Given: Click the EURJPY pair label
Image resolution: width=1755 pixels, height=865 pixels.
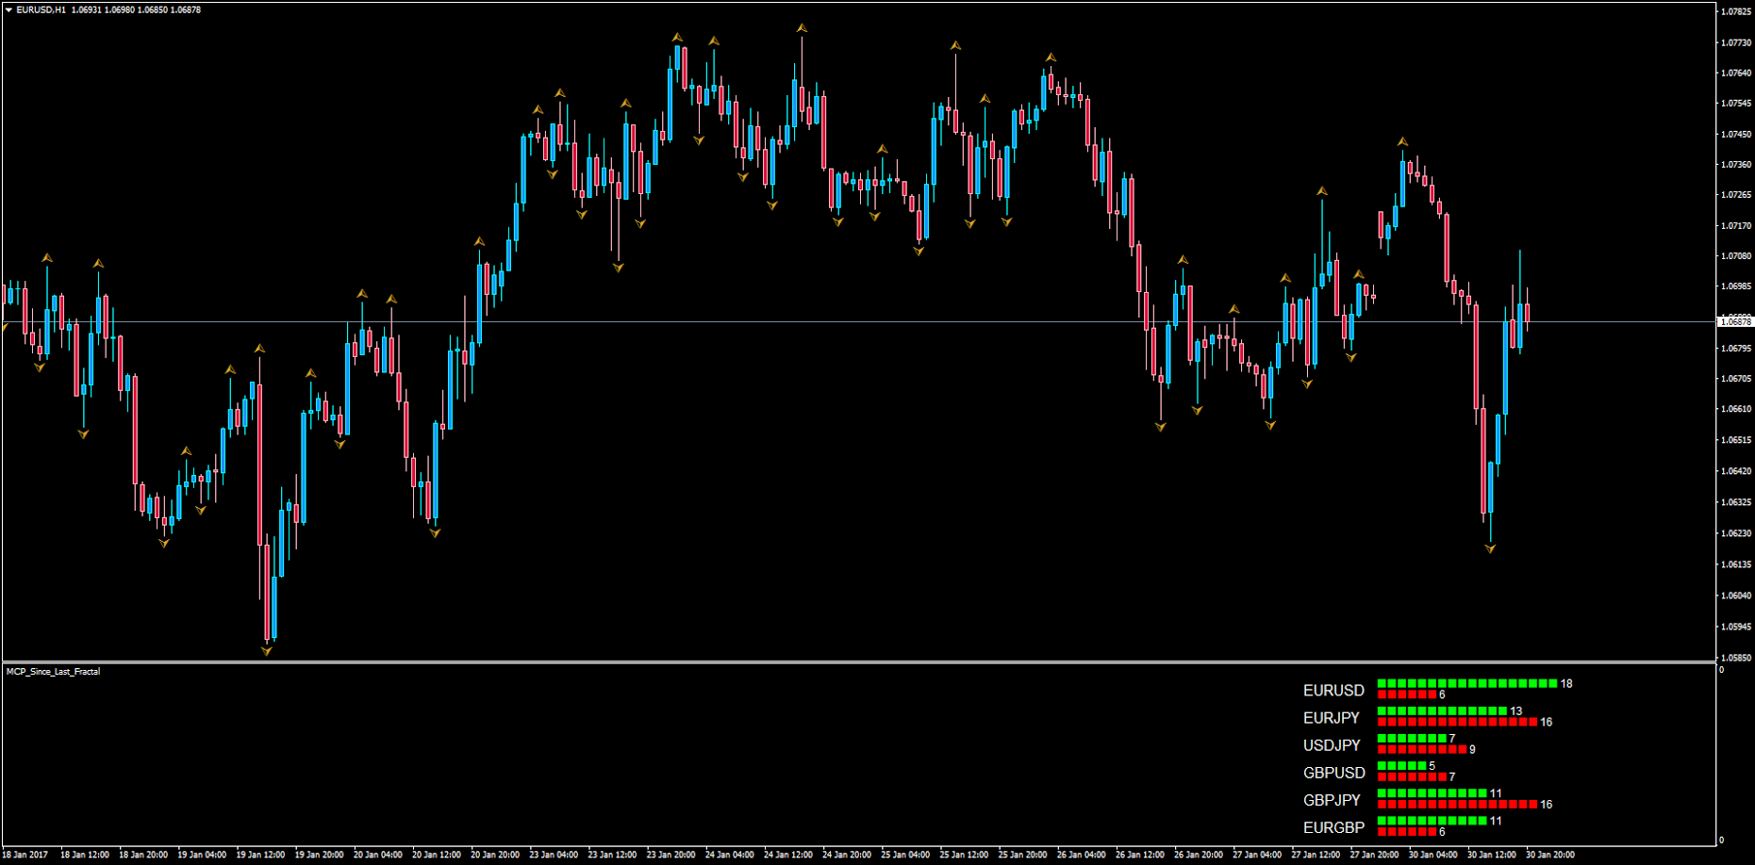Looking at the screenshot, I should [x=1332, y=718].
